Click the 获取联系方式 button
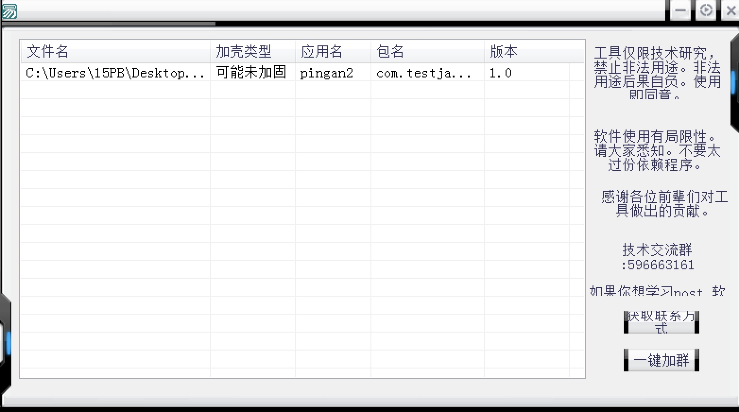 click(x=661, y=322)
